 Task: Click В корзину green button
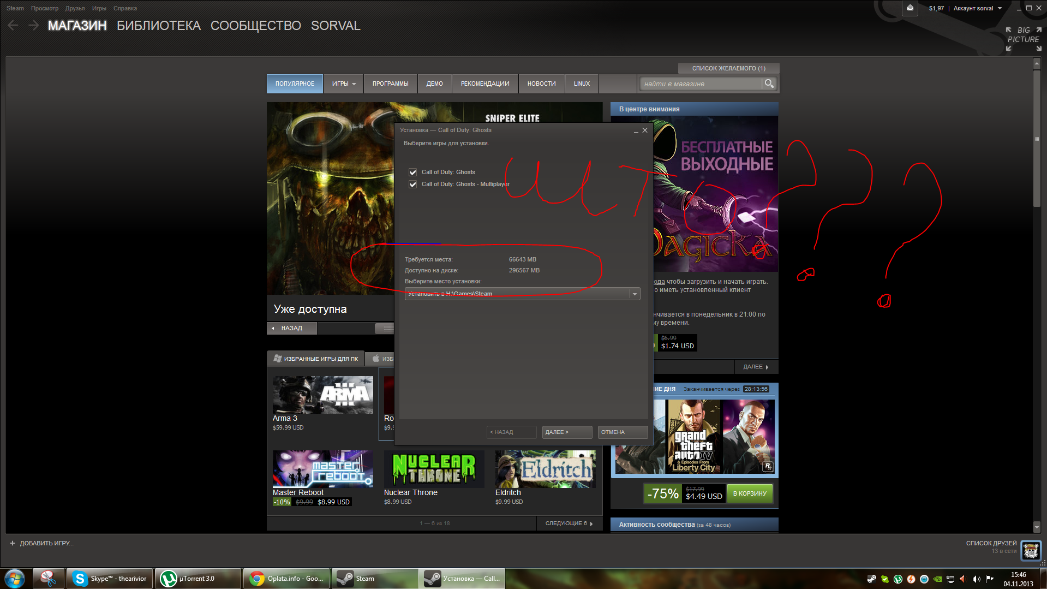750,493
